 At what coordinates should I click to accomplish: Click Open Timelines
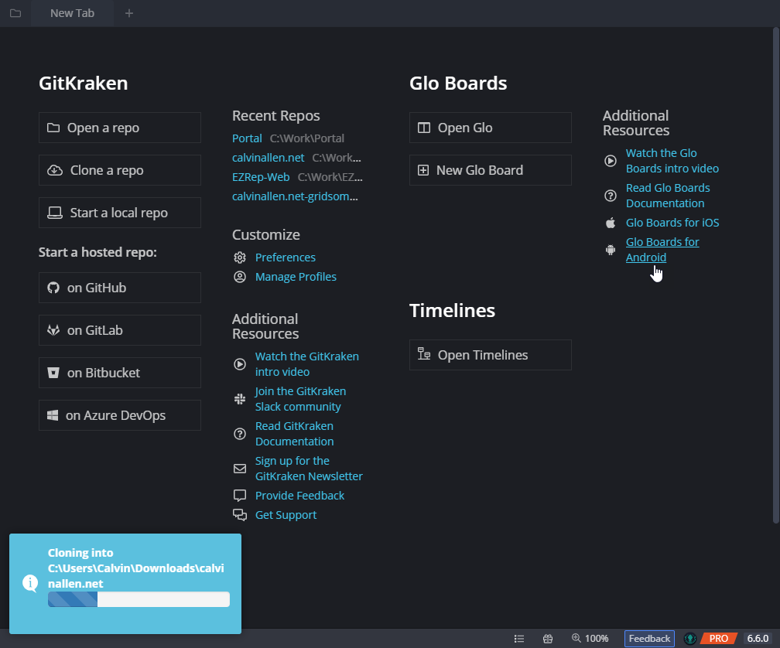pyautogui.click(x=491, y=355)
